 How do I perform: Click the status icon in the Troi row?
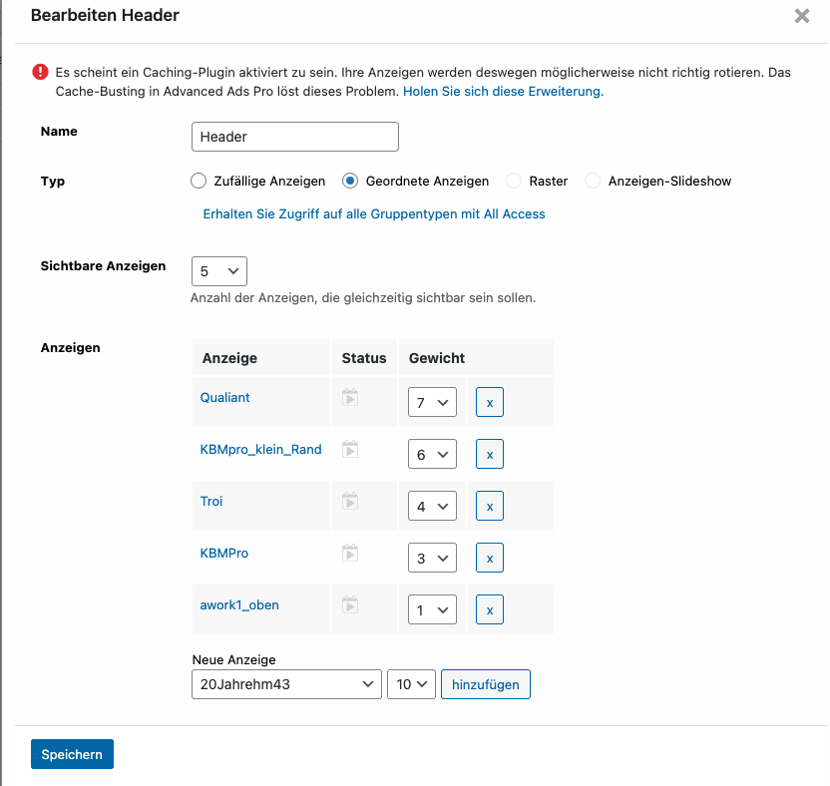(350, 502)
